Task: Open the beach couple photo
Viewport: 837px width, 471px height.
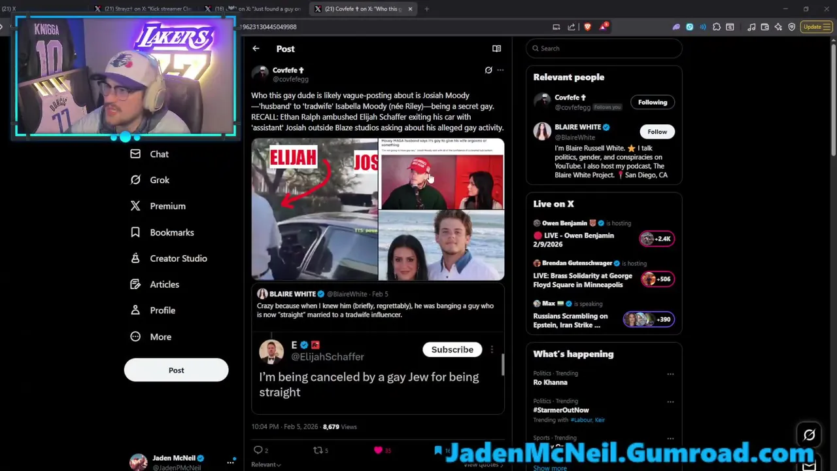Action: [x=441, y=245]
